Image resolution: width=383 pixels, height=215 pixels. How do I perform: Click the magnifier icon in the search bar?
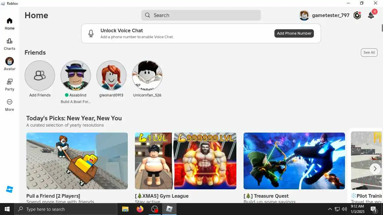[148, 15]
